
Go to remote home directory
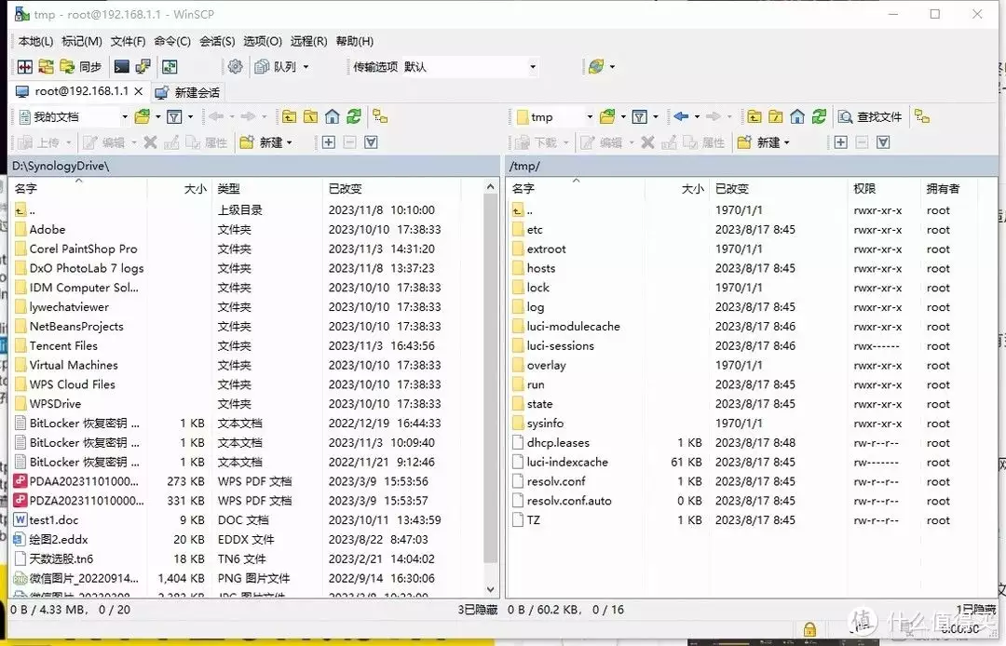pyautogui.click(x=797, y=116)
